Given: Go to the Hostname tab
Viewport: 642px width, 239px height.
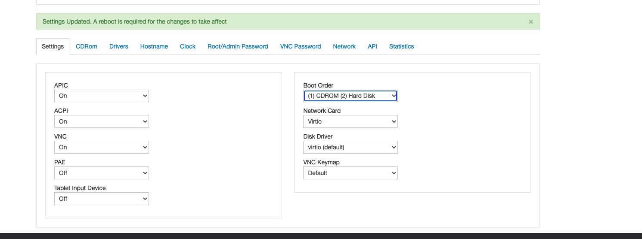Looking at the screenshot, I should [154, 46].
